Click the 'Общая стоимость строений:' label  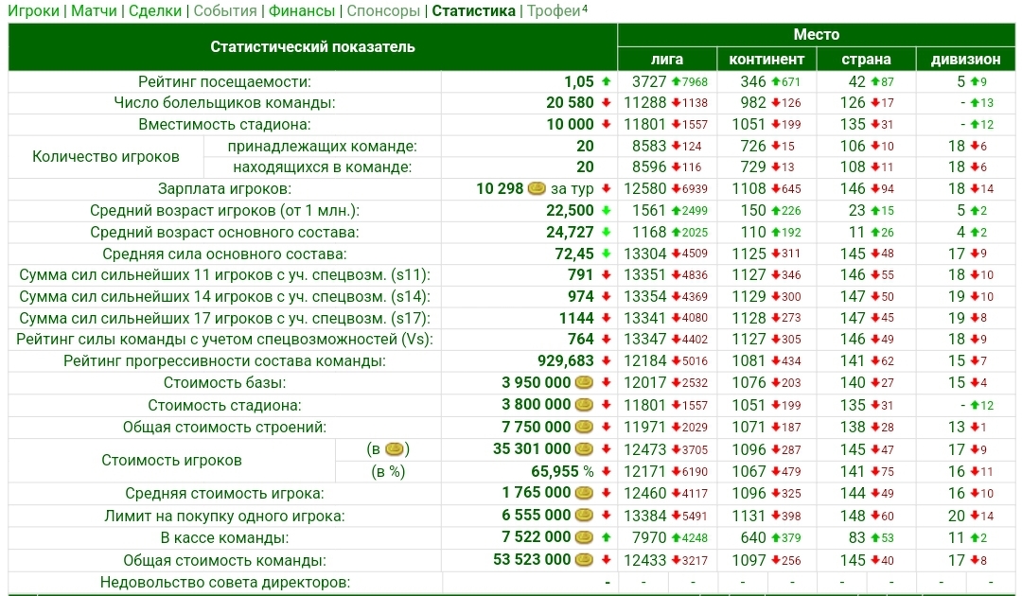coord(224,428)
